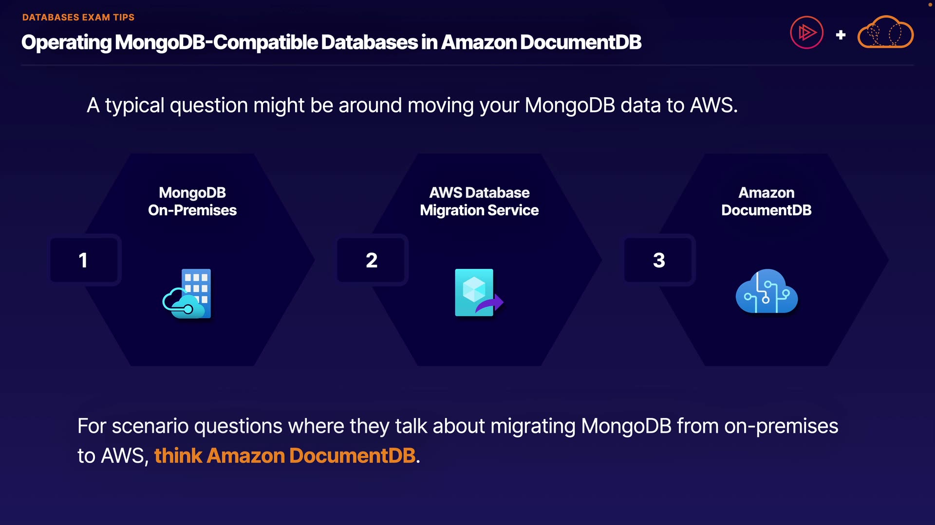The height and width of the screenshot is (525, 935).
Task: Click the "DATABASES EXAM TIPS" header label
Action: 78,17
